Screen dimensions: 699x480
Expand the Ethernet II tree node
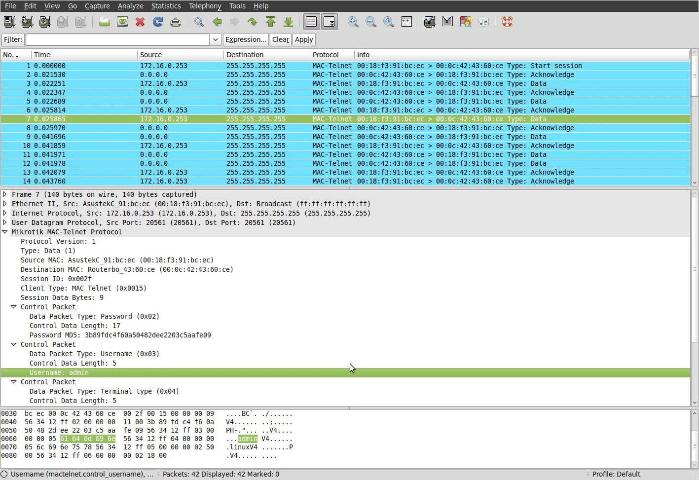[x=5, y=204]
